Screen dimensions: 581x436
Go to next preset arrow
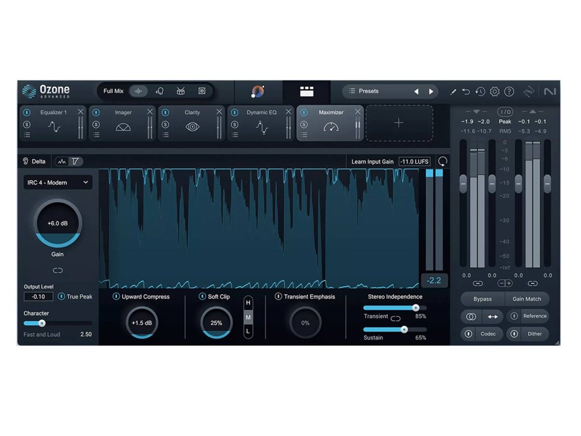(x=431, y=91)
